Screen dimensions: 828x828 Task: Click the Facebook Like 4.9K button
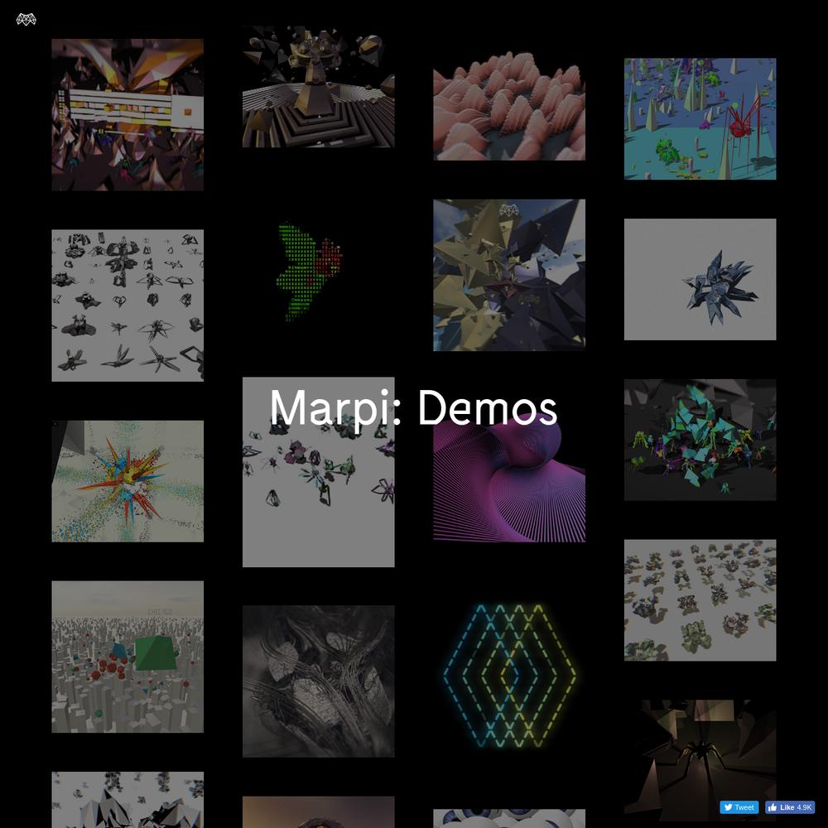[789, 806]
